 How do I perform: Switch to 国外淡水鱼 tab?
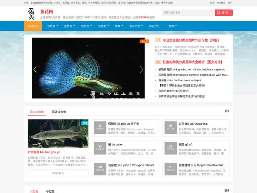click(x=59, y=112)
